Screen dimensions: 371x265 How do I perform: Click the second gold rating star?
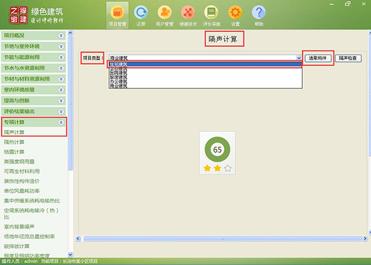click(217, 168)
